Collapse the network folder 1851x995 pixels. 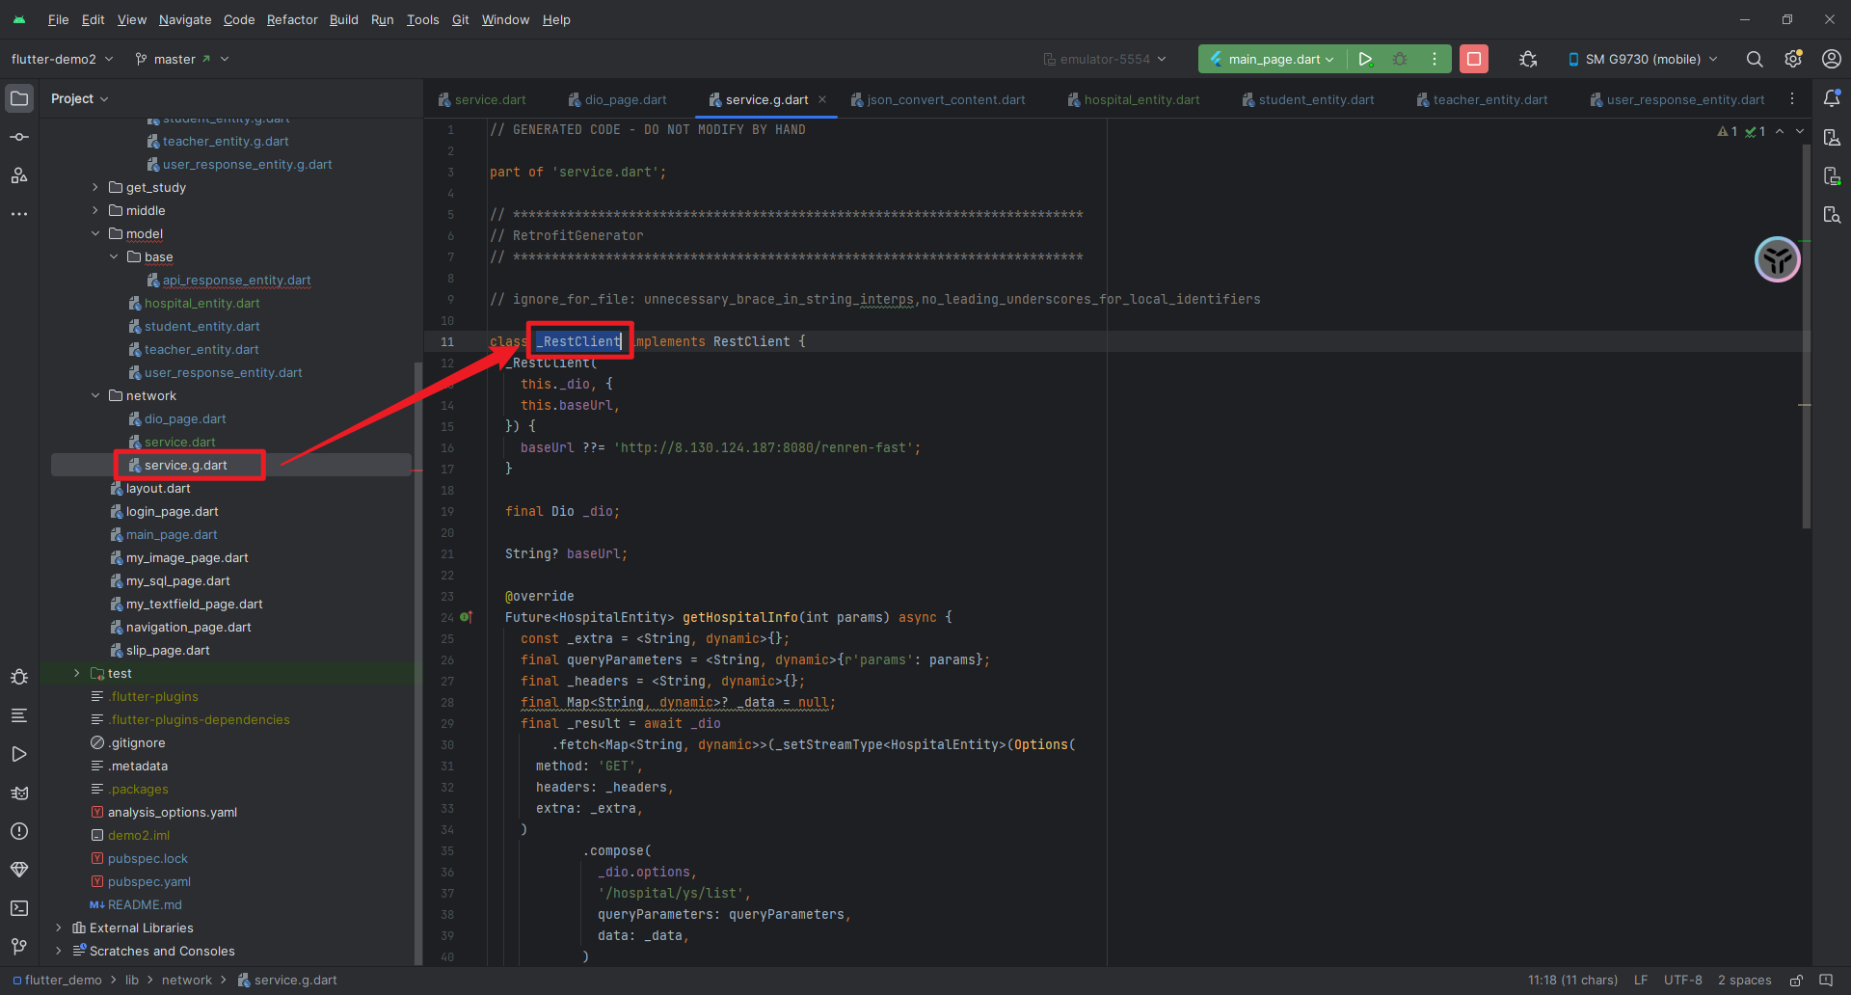click(95, 395)
